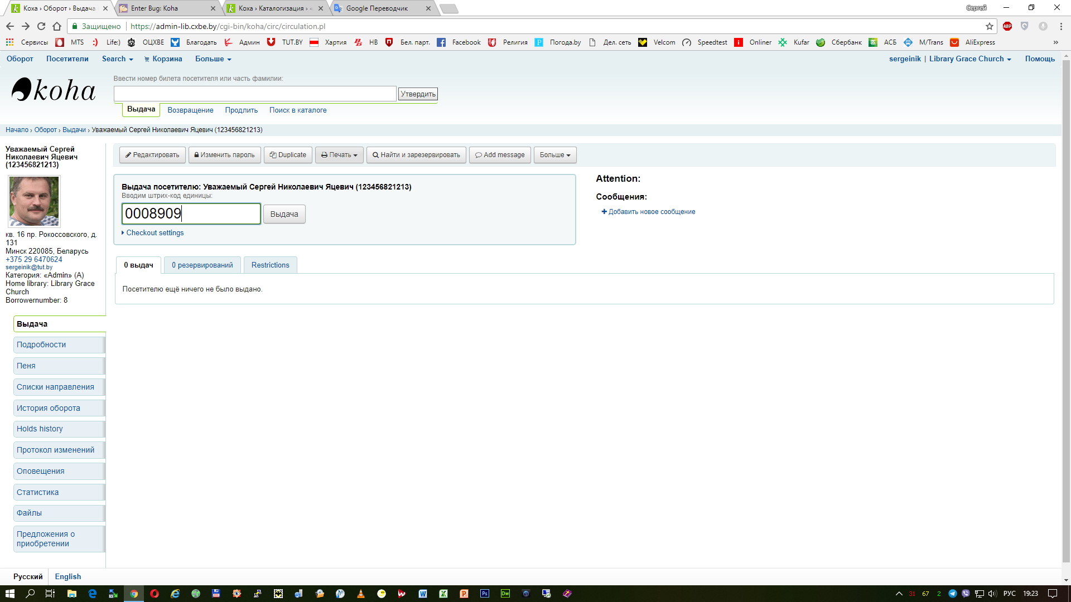Click the browser reload icon
Screen dimensions: 1071x602
click(41, 26)
